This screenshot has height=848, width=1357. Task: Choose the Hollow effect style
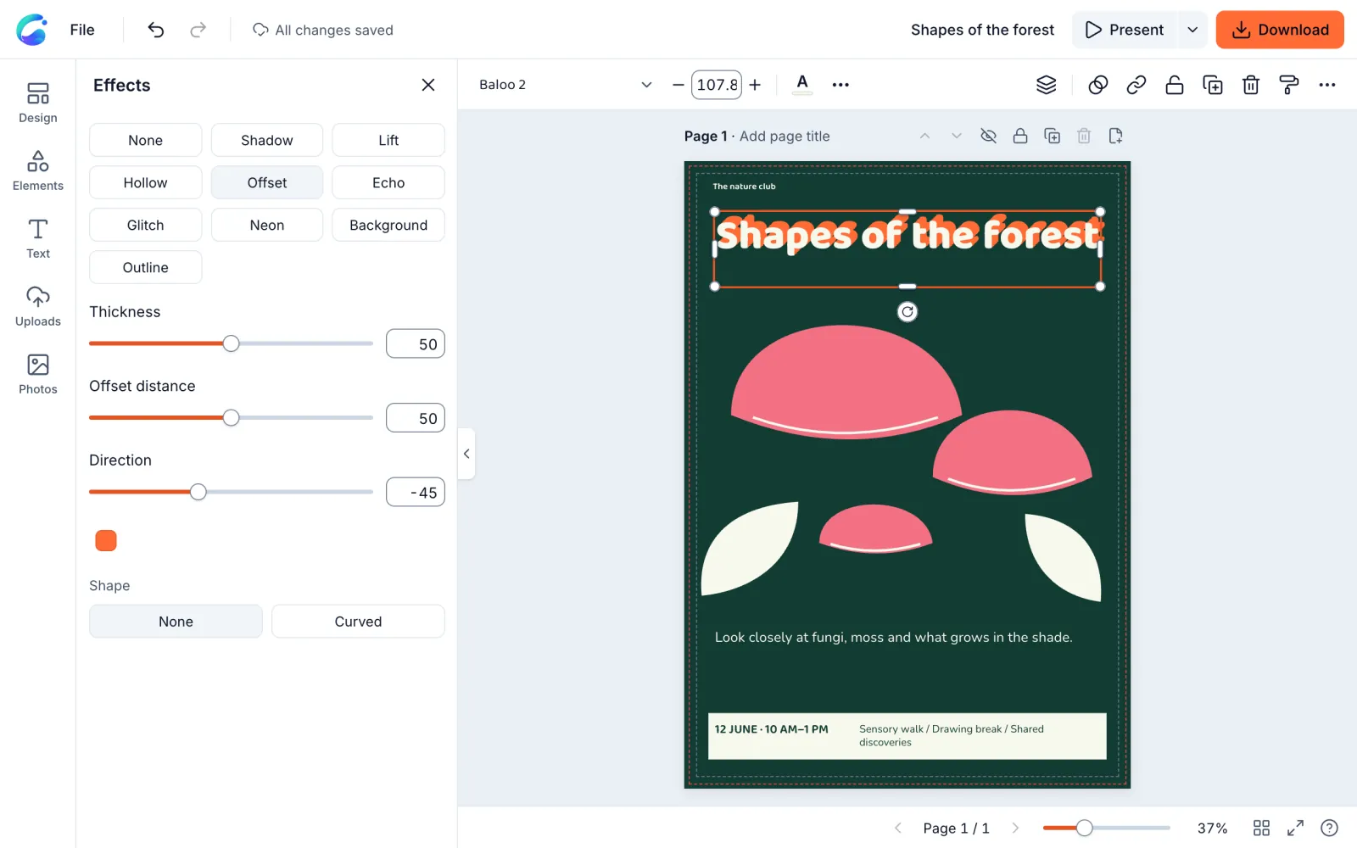tap(145, 182)
